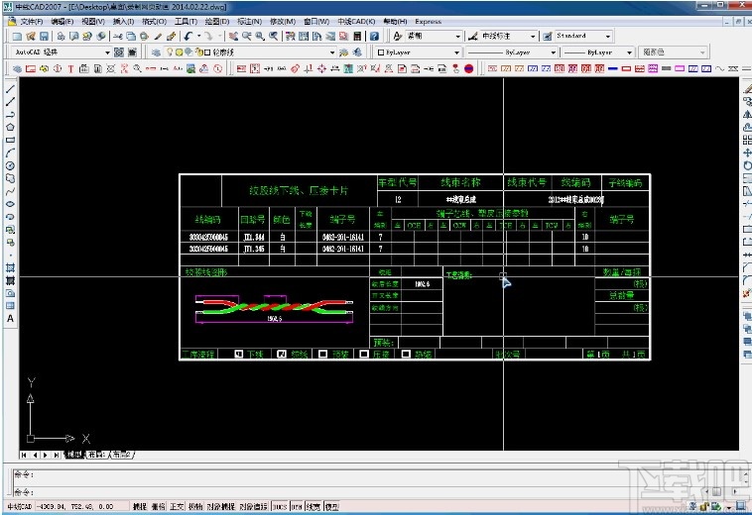Select the Polygon draw tool
Viewport: 752px width, 515px height.
pos(10,128)
